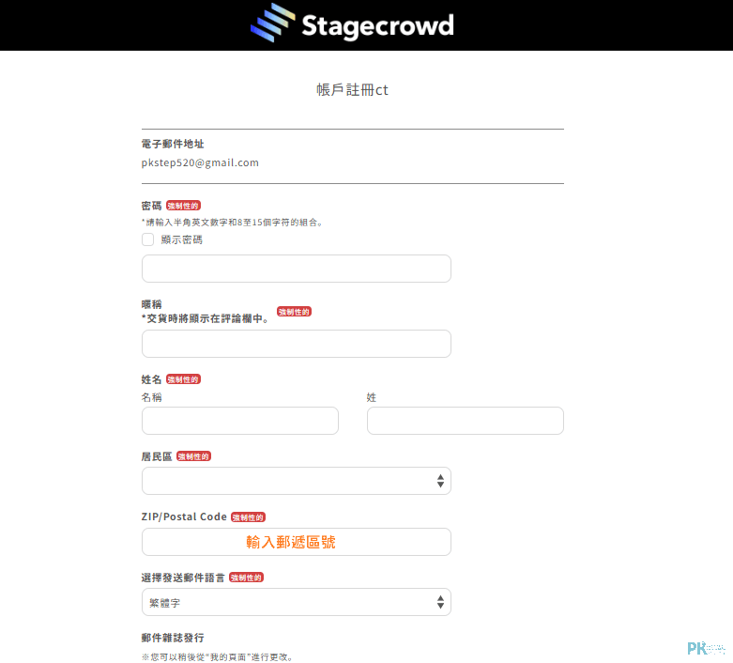Click the password hint about 8至15個字符
The image size is (733, 663).
tap(233, 223)
